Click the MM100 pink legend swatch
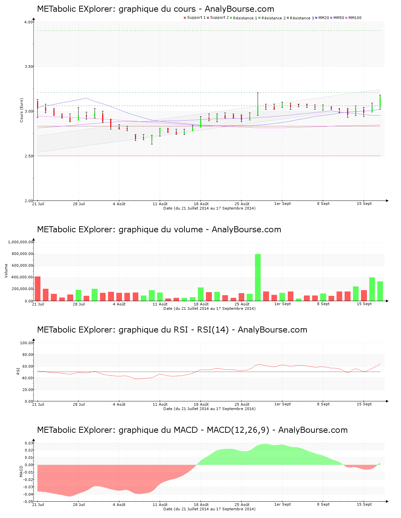The width and height of the screenshot is (401, 518). 346,18
